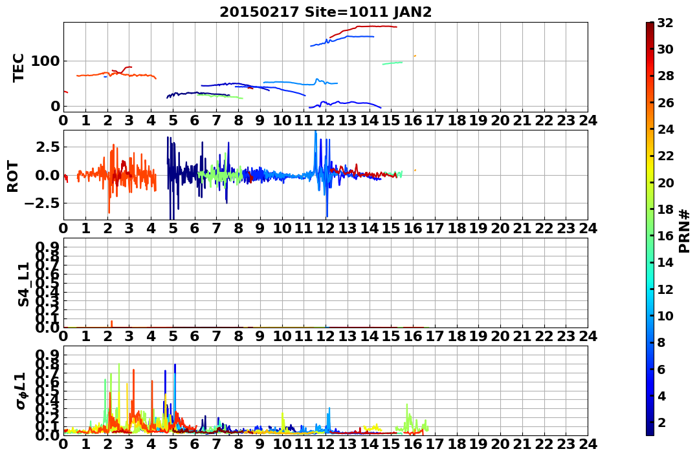Click the 0.0 tick on ROT y-axis

coord(48,175)
